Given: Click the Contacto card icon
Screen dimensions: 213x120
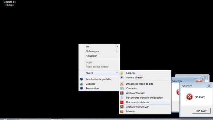Looking at the screenshot, I should [122, 89].
